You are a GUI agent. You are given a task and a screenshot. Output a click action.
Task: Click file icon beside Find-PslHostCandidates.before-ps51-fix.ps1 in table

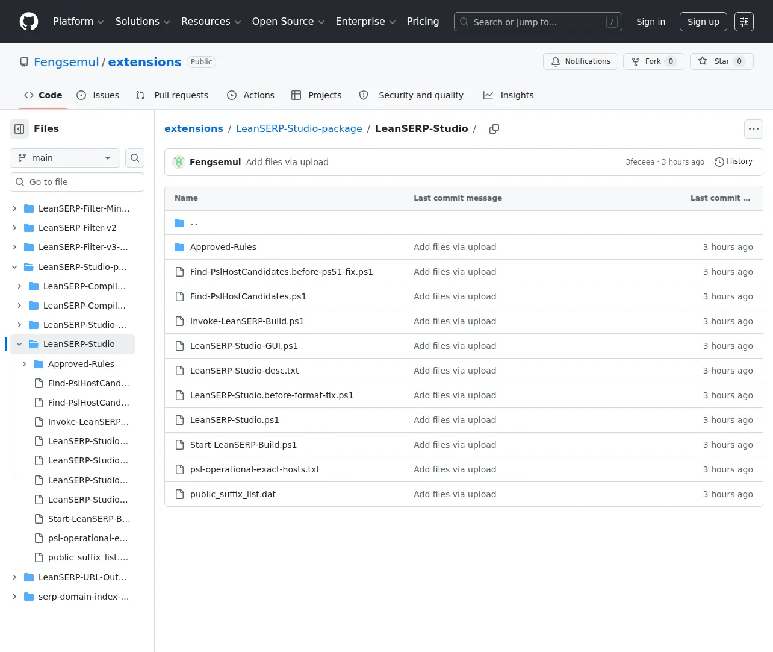[179, 272]
